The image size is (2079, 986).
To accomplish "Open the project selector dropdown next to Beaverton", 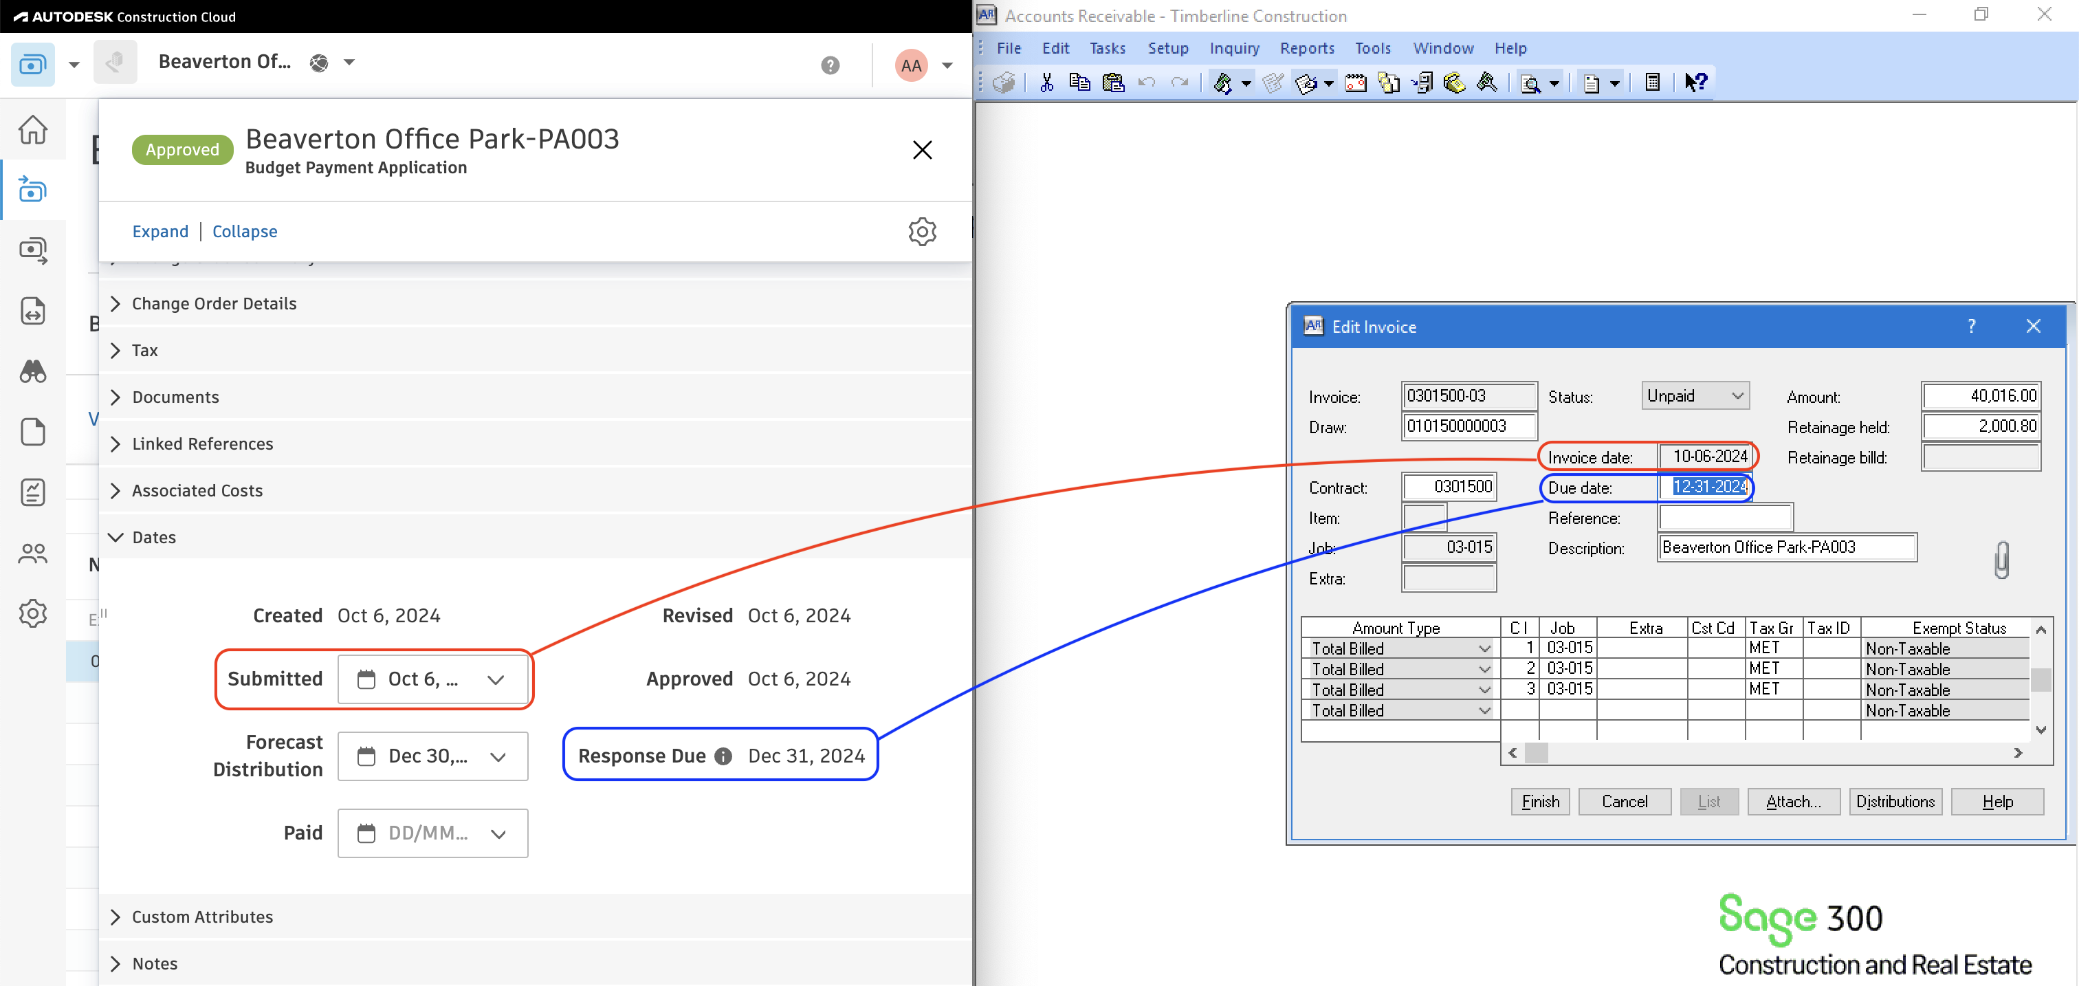I will coord(349,62).
